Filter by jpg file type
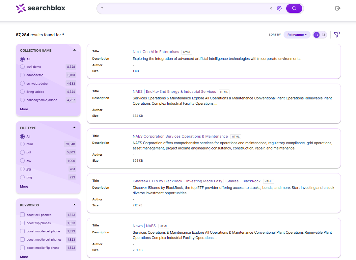 pos(22,169)
